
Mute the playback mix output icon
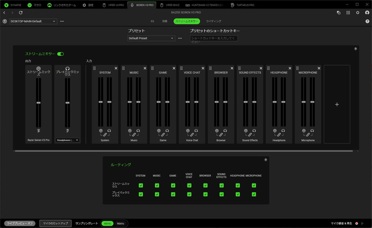[67, 130]
